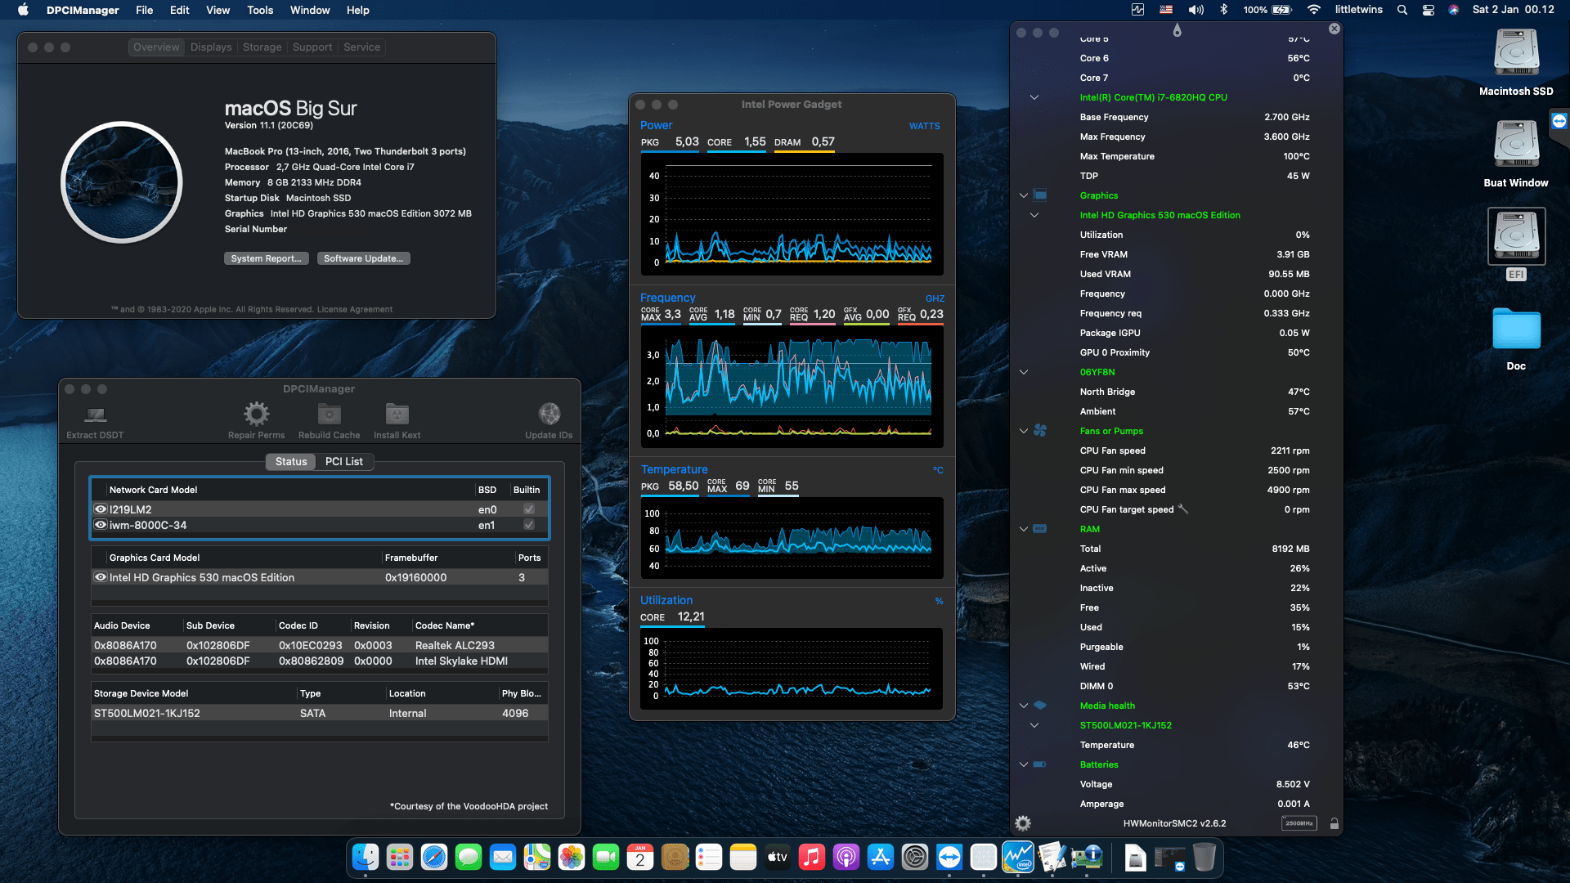Open HWMonitorSMC2 settings gear
1570x883 pixels.
click(x=1023, y=823)
